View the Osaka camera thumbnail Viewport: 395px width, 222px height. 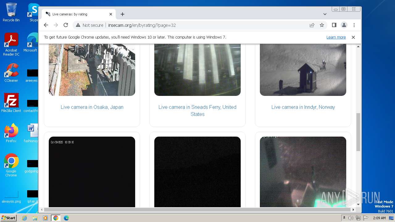(x=92, y=70)
